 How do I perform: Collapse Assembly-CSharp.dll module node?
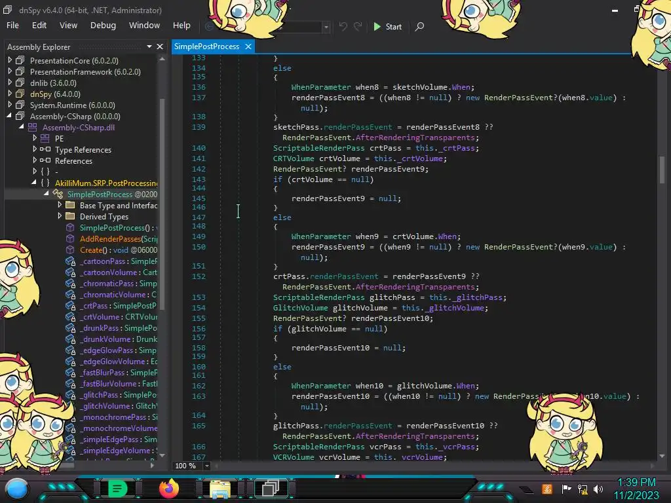point(22,127)
